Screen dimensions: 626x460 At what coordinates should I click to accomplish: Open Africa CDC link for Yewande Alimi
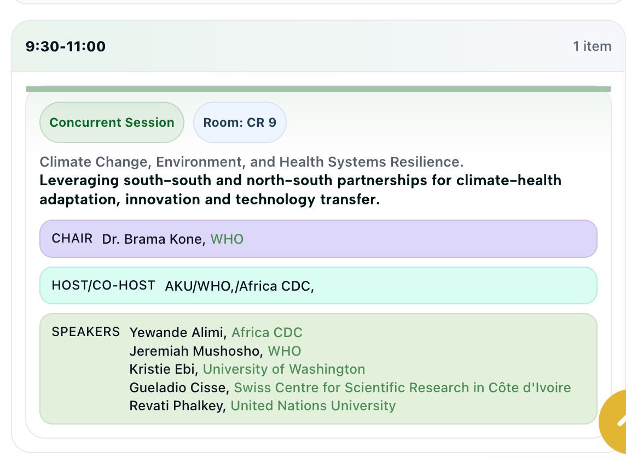click(x=267, y=333)
